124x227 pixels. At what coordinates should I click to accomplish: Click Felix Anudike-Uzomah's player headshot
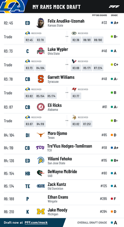pyautogui.click(x=40, y=23)
